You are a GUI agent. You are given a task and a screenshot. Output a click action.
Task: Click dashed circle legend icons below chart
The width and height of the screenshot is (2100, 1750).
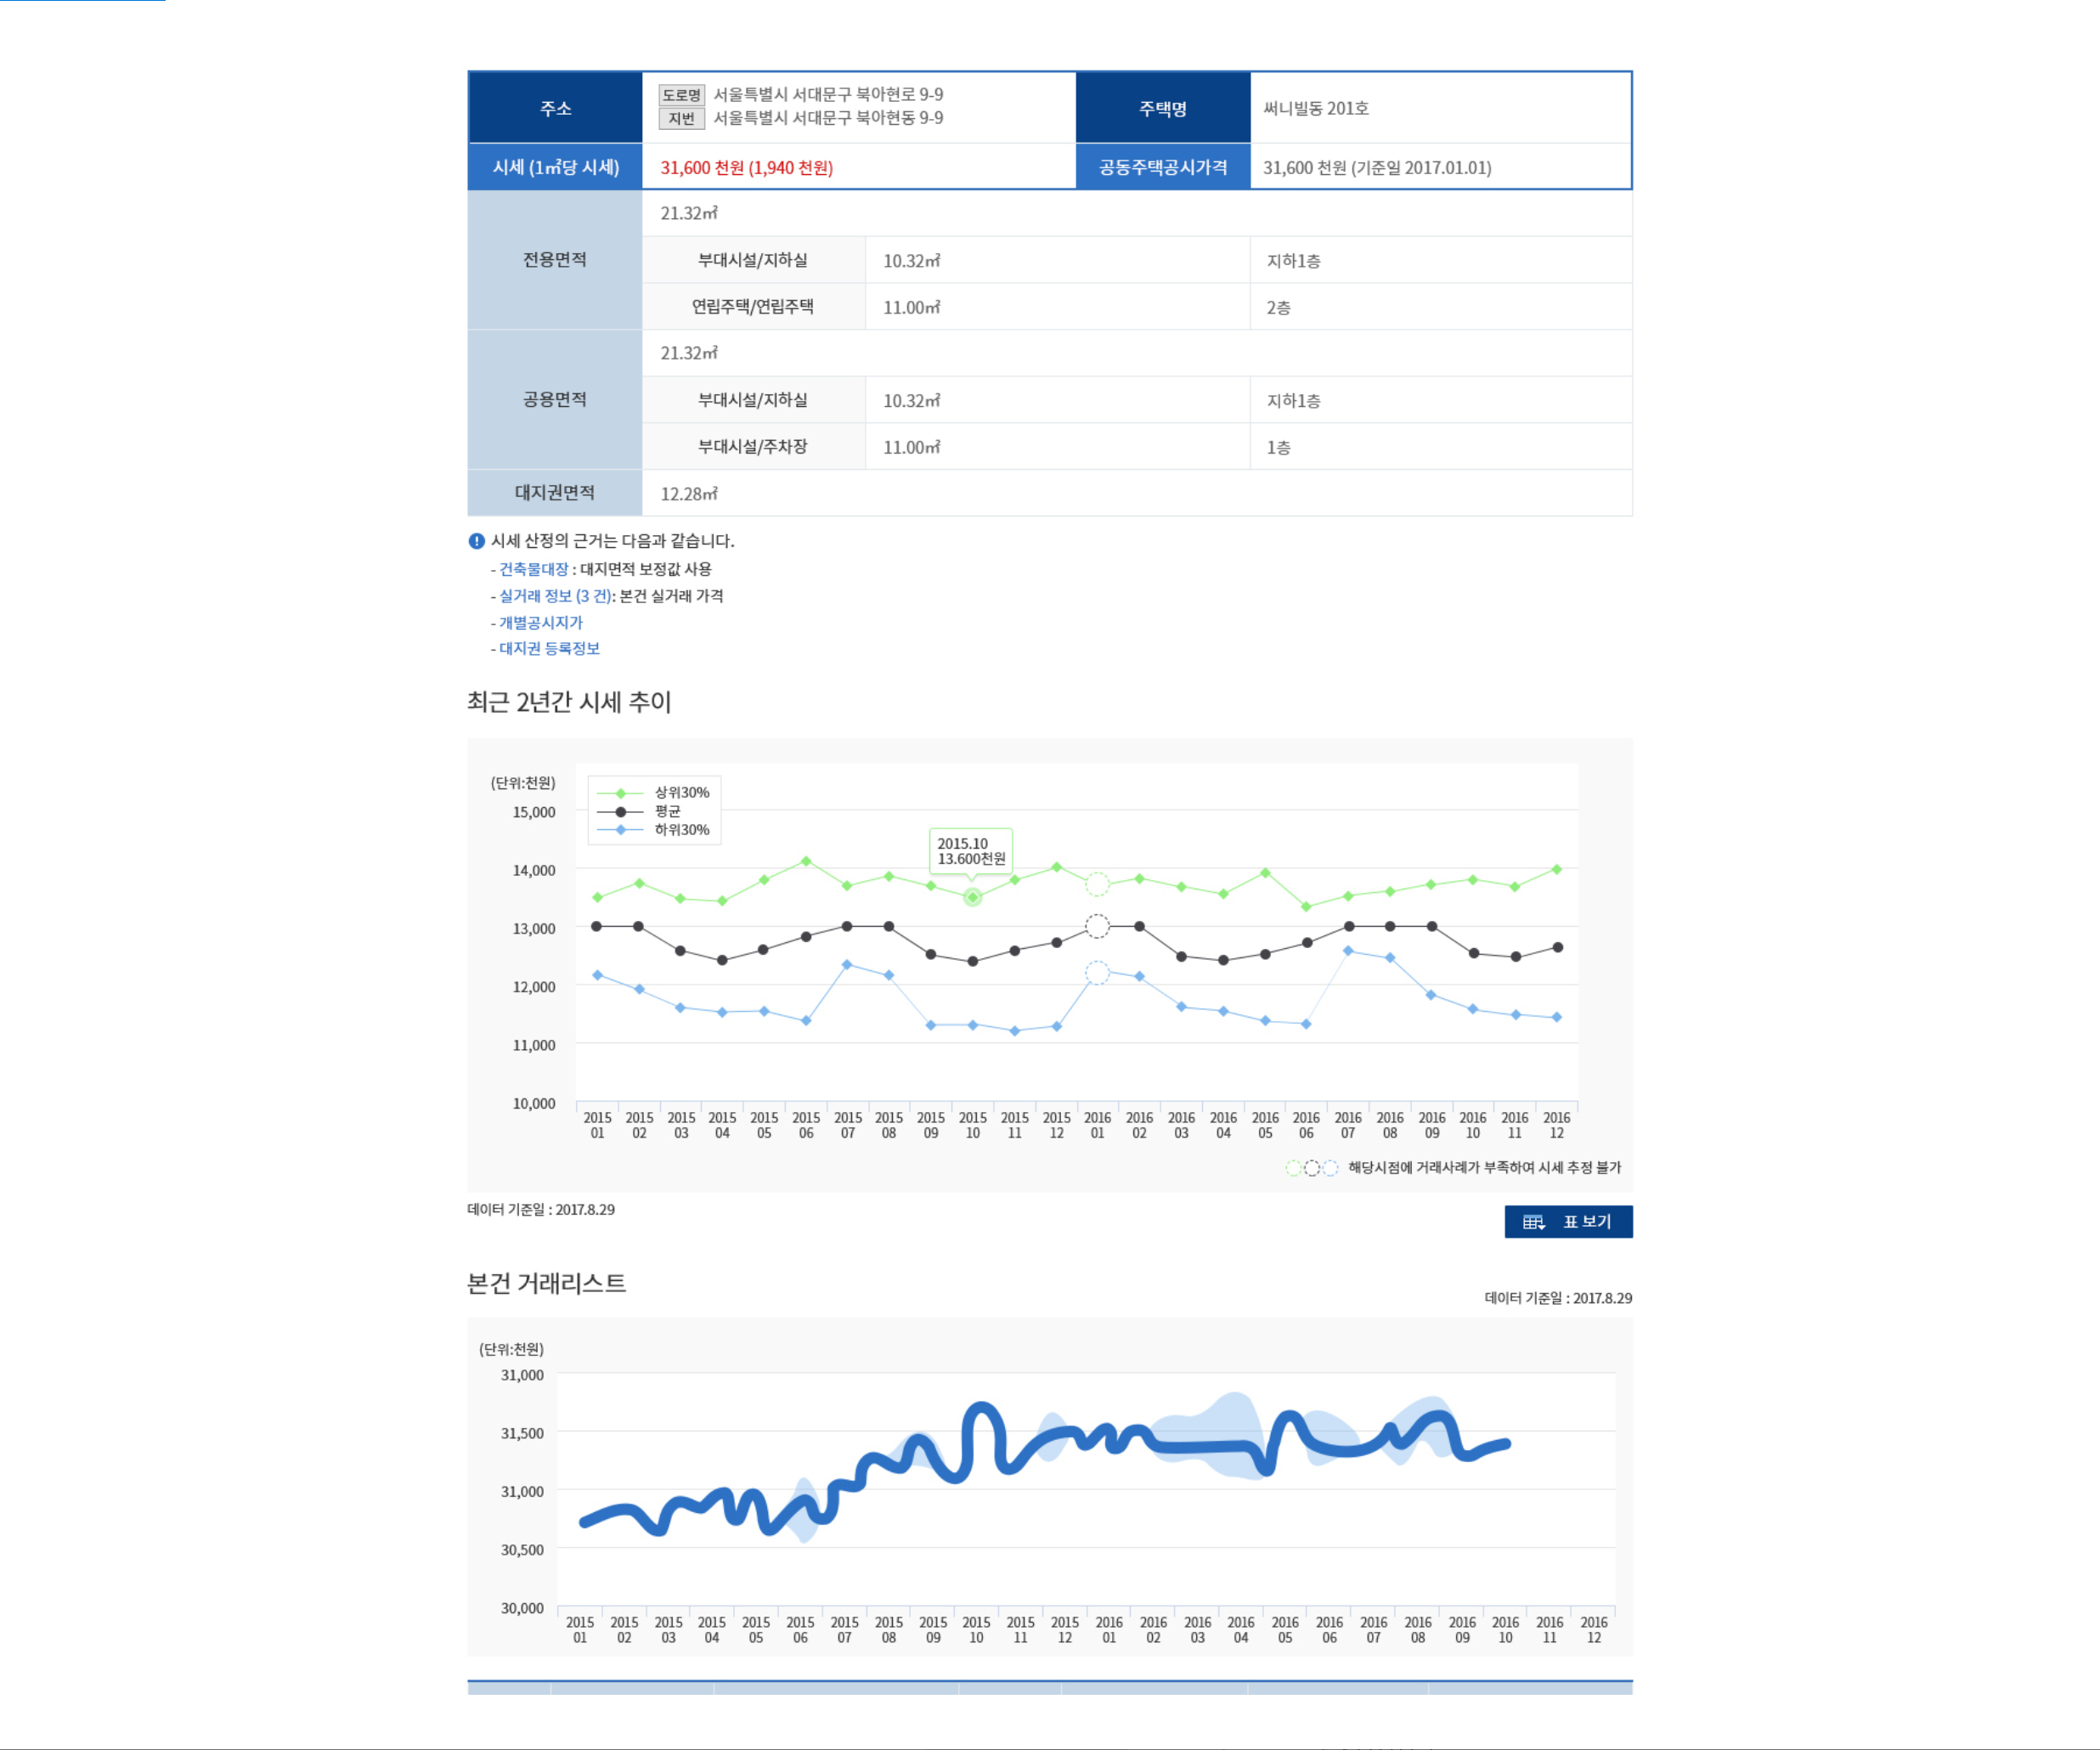coord(1311,1168)
